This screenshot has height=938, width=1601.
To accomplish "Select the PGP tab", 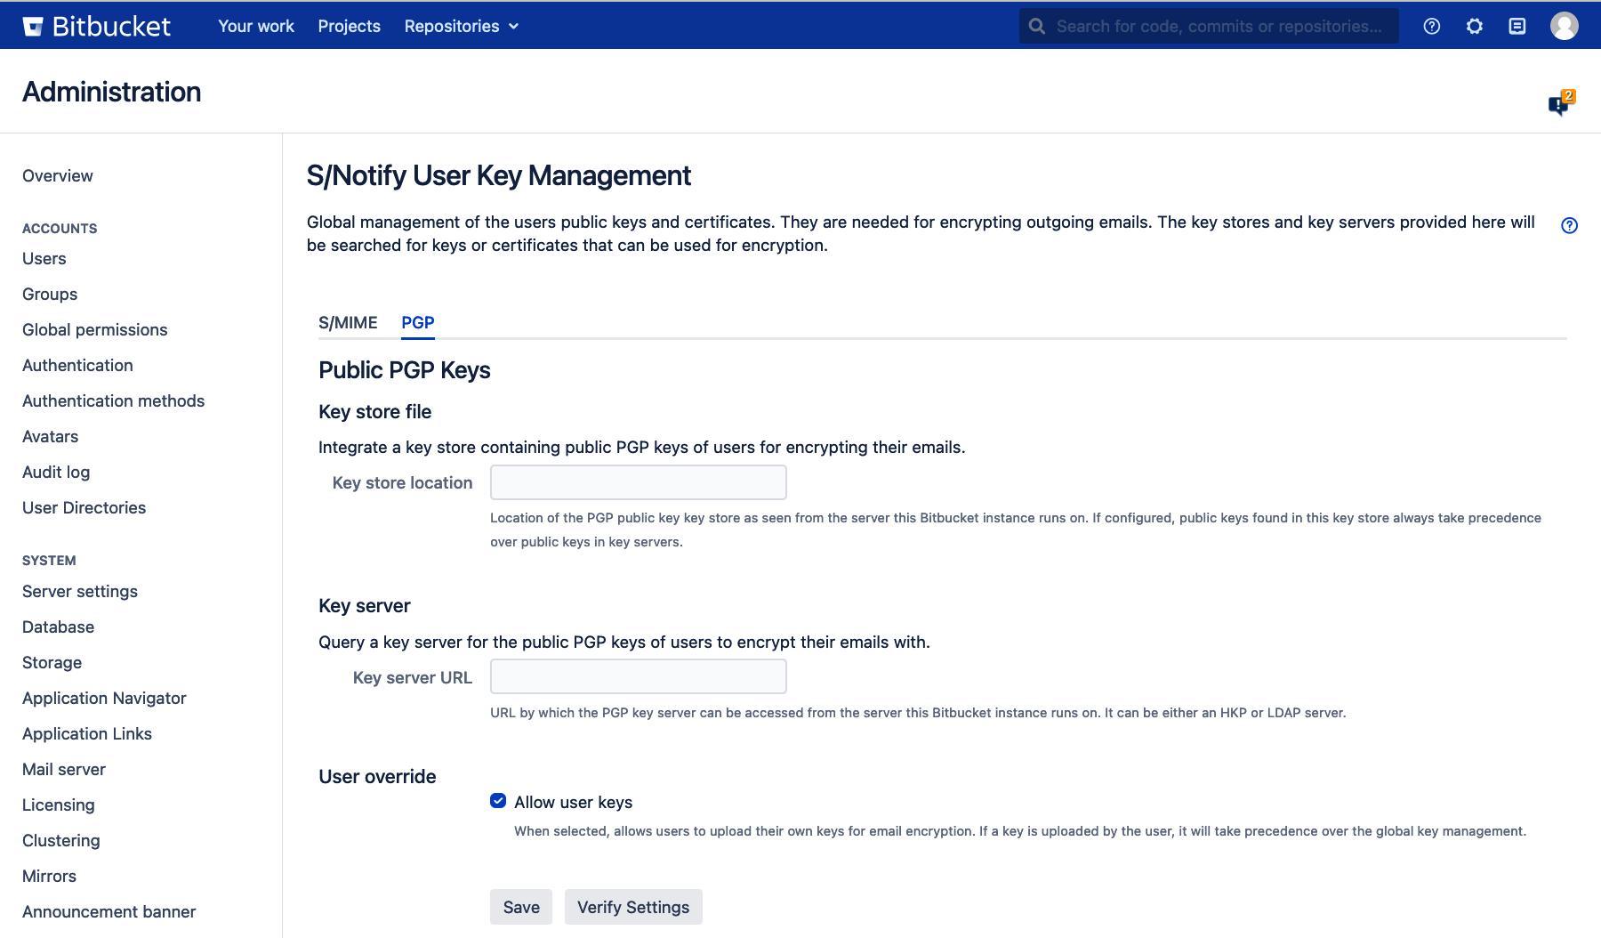I will pos(417,322).
